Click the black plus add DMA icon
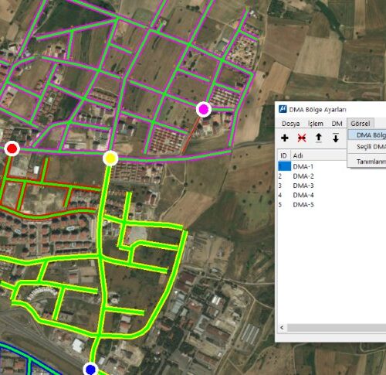 [x=285, y=138]
